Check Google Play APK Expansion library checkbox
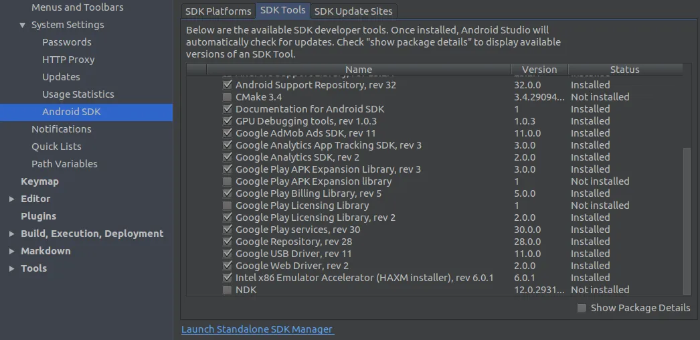This screenshot has width=700, height=340. (228, 181)
